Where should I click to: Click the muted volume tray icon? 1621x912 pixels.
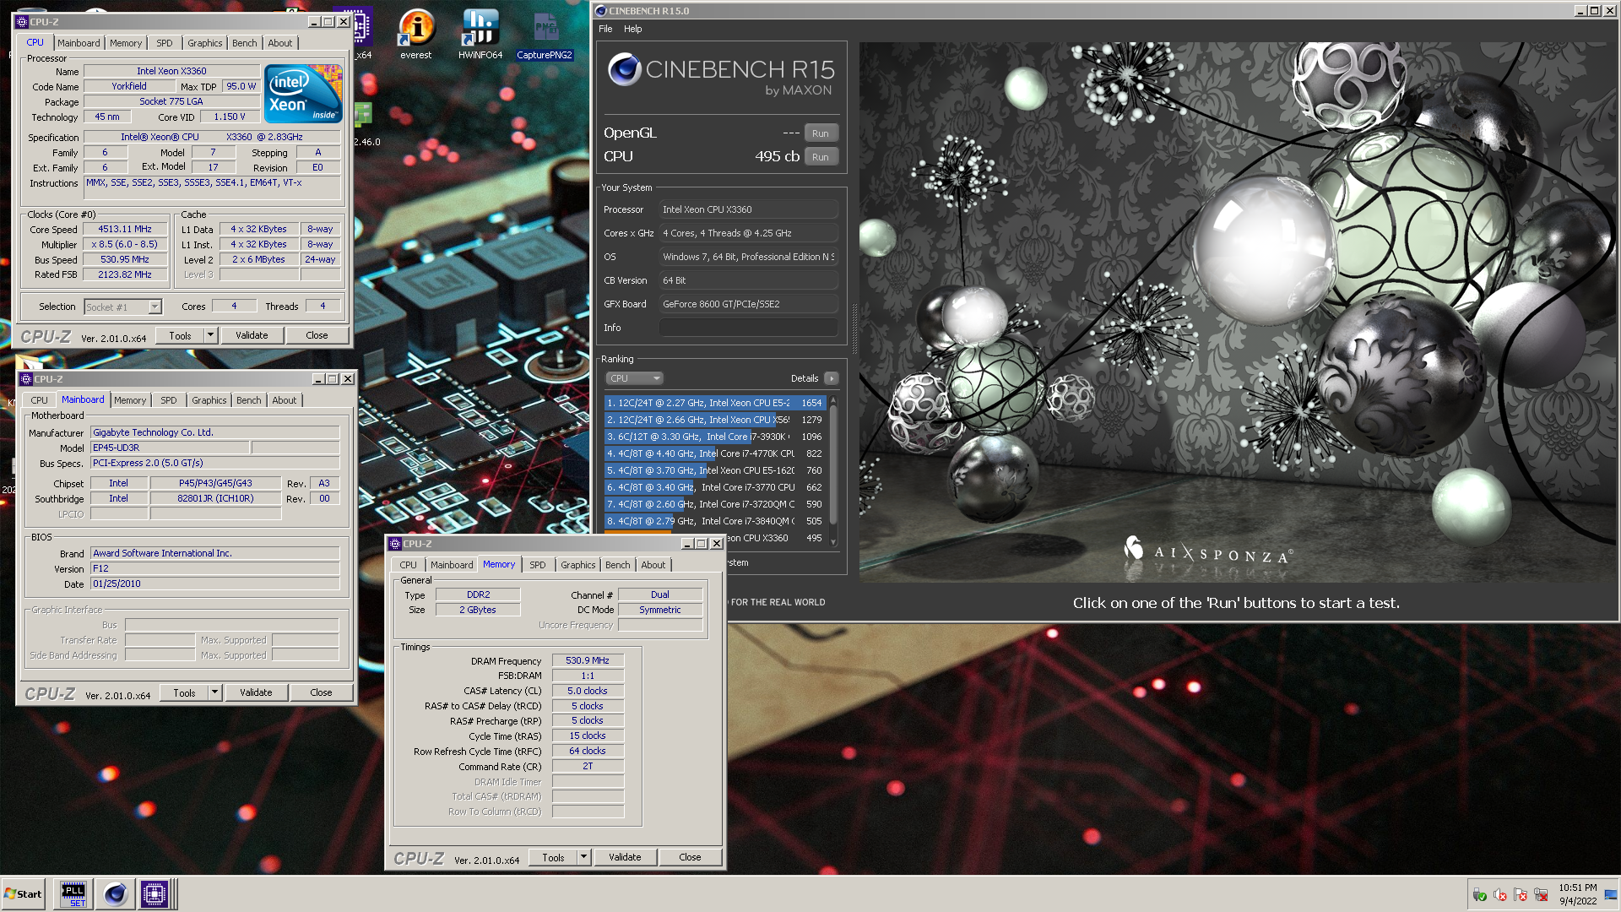coord(1500,894)
